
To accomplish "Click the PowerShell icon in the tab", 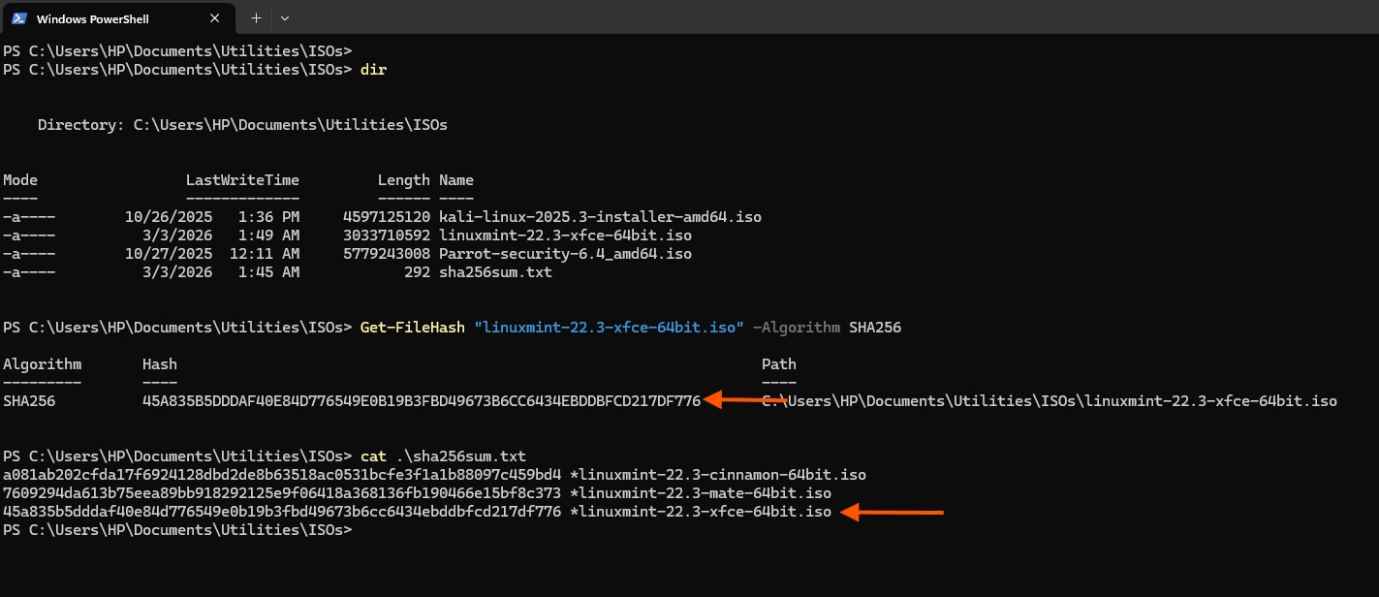I will 18,18.
